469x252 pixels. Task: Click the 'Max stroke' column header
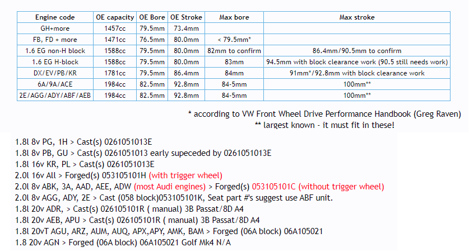click(357, 17)
